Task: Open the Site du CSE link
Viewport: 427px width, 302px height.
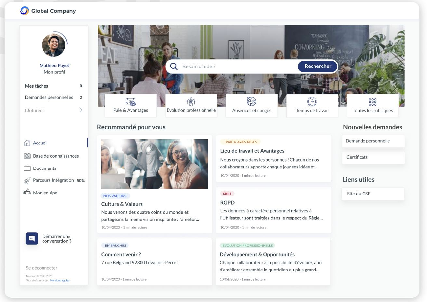Action: point(373,194)
